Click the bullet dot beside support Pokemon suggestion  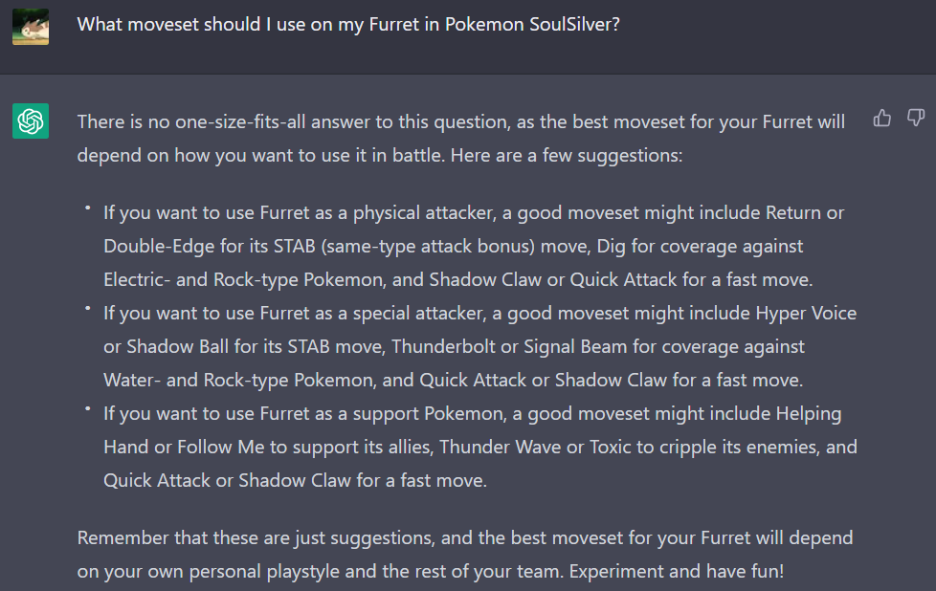pos(88,408)
